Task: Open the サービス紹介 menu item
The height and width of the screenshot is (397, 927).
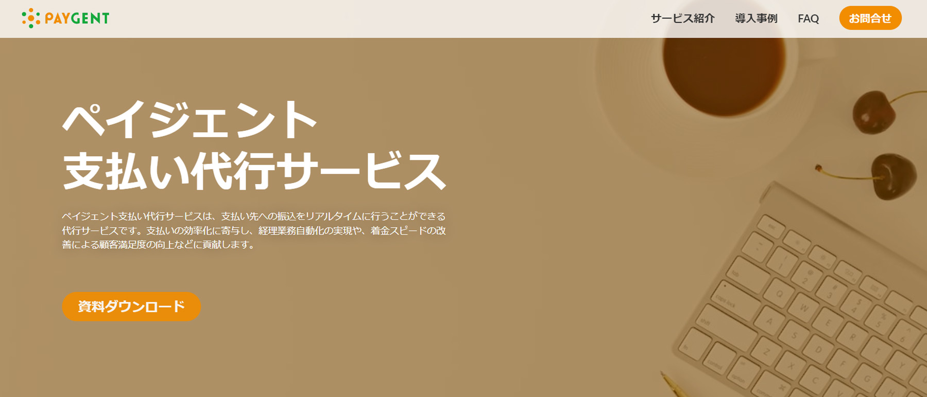Action: pyautogui.click(x=682, y=19)
